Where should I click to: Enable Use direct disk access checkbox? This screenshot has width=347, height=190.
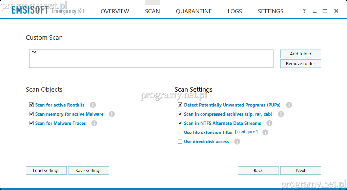(180, 141)
